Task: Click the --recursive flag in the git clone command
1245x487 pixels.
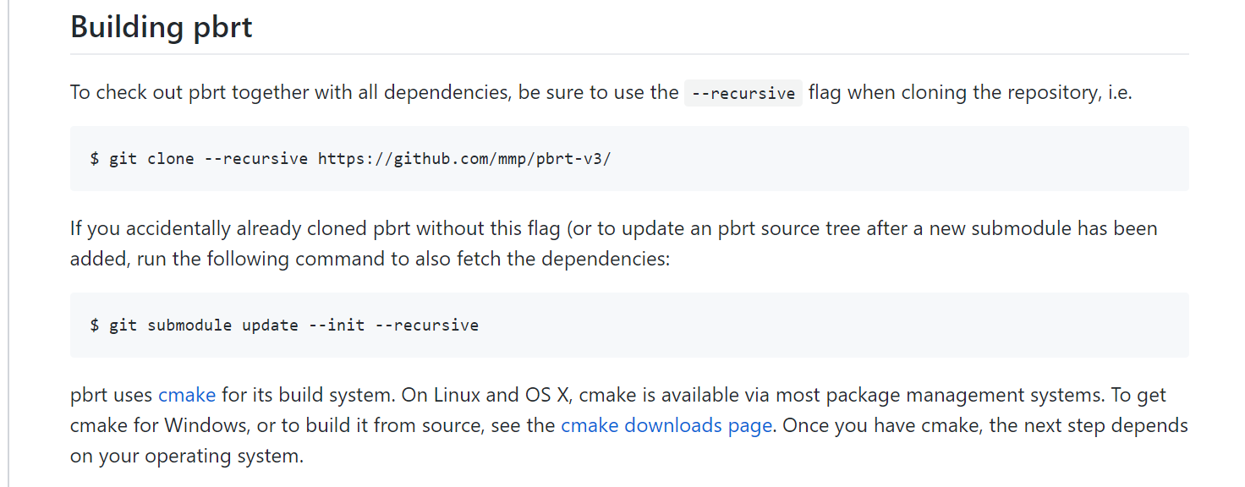Action: pos(256,159)
